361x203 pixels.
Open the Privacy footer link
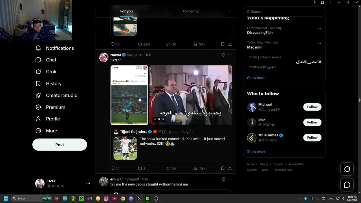coord(264,164)
